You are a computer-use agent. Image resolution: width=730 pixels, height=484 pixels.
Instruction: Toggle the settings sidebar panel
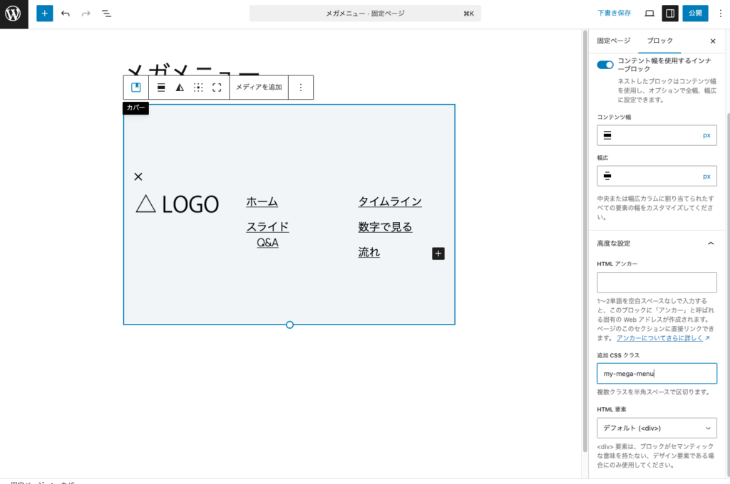click(x=670, y=13)
